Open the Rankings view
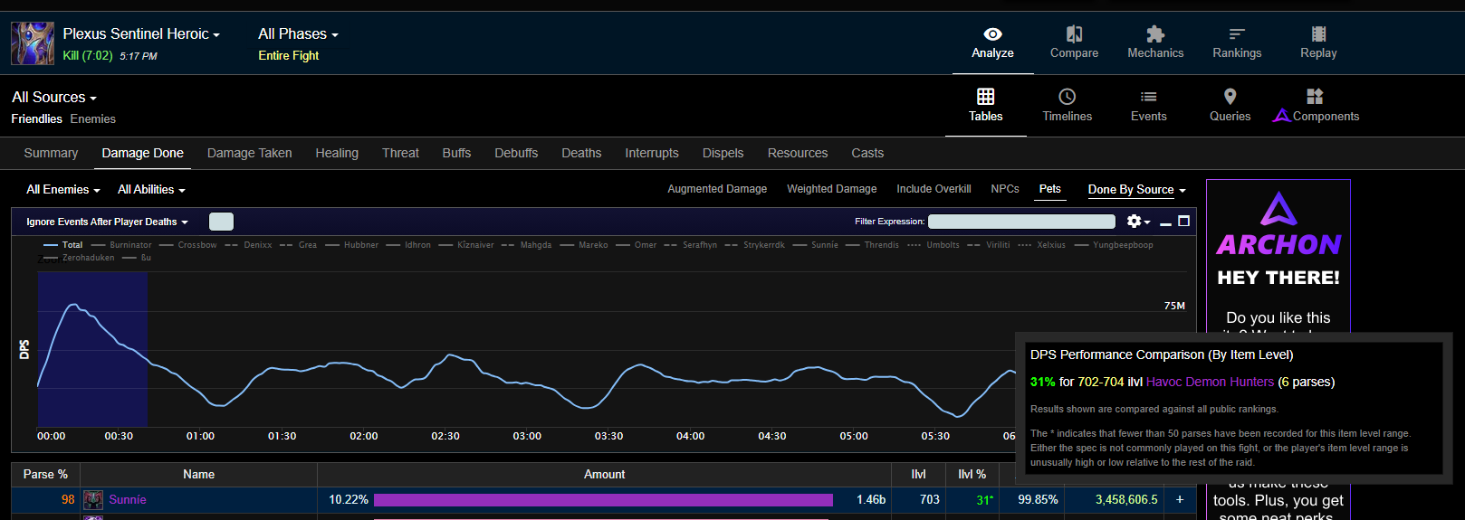 click(1237, 43)
